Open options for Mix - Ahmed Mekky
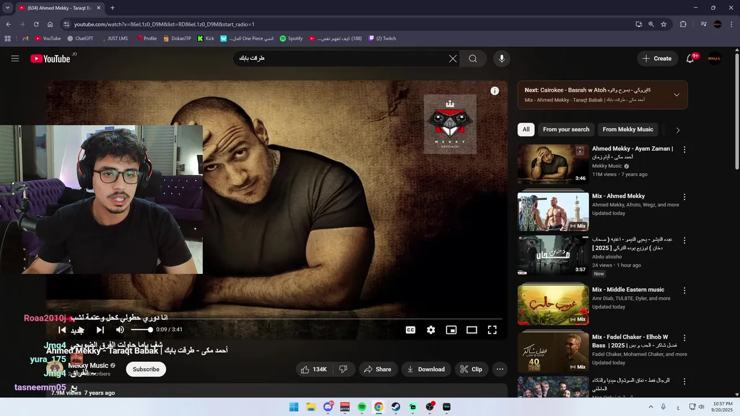 (x=684, y=197)
